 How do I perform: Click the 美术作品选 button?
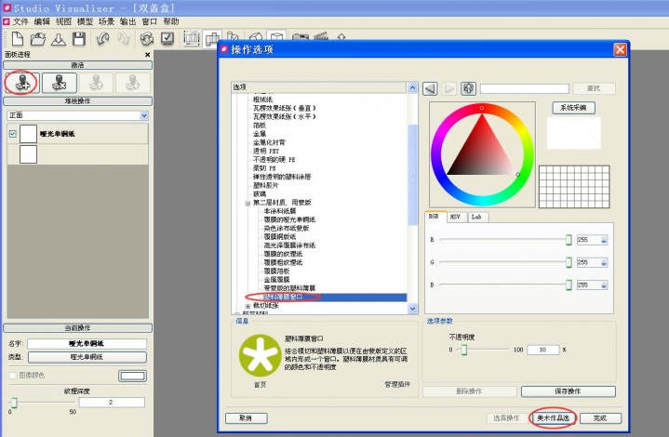tap(555, 418)
